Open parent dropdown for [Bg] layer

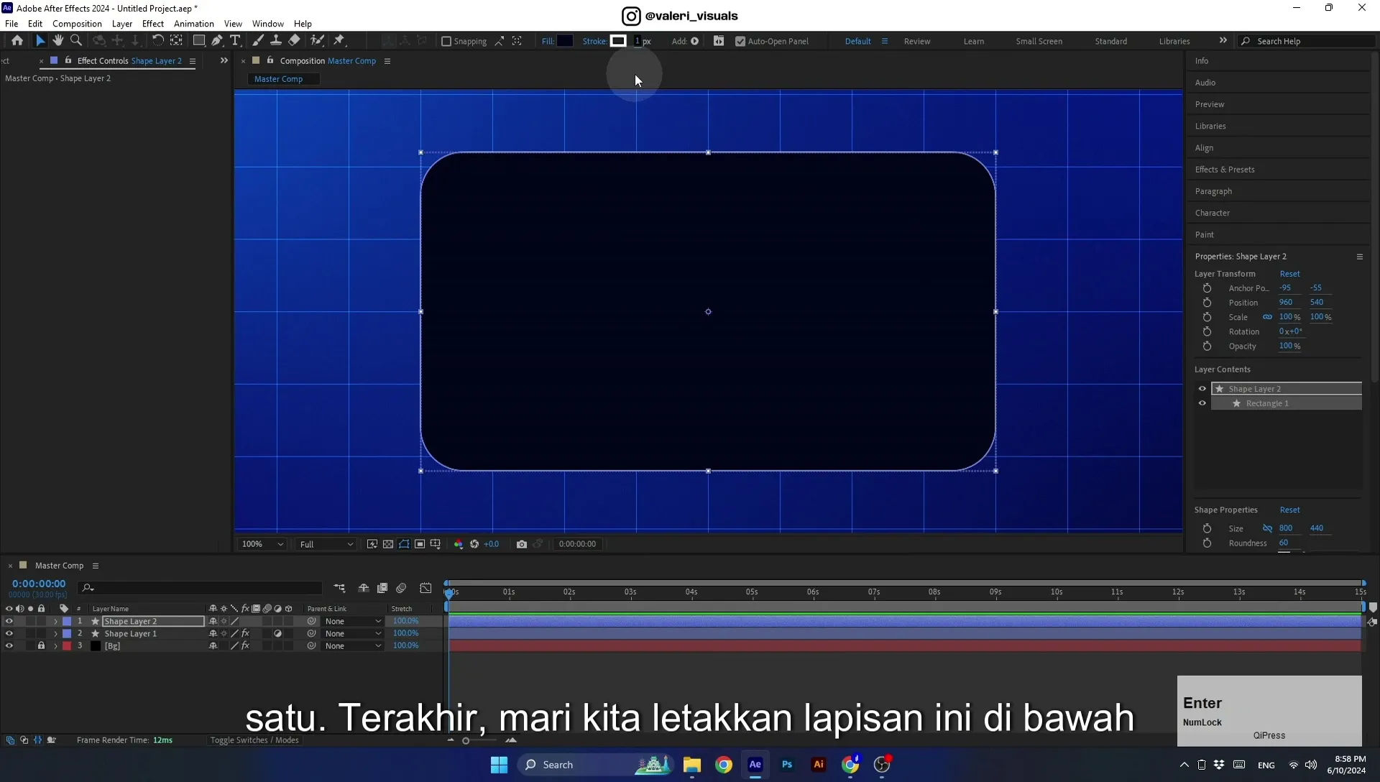pyautogui.click(x=352, y=645)
